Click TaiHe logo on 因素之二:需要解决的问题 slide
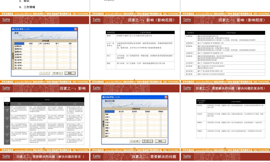The image size is (270, 162). pos(97,157)
